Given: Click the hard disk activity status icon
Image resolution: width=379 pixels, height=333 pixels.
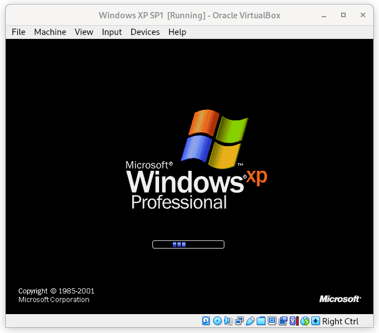Looking at the screenshot, I should (206, 321).
